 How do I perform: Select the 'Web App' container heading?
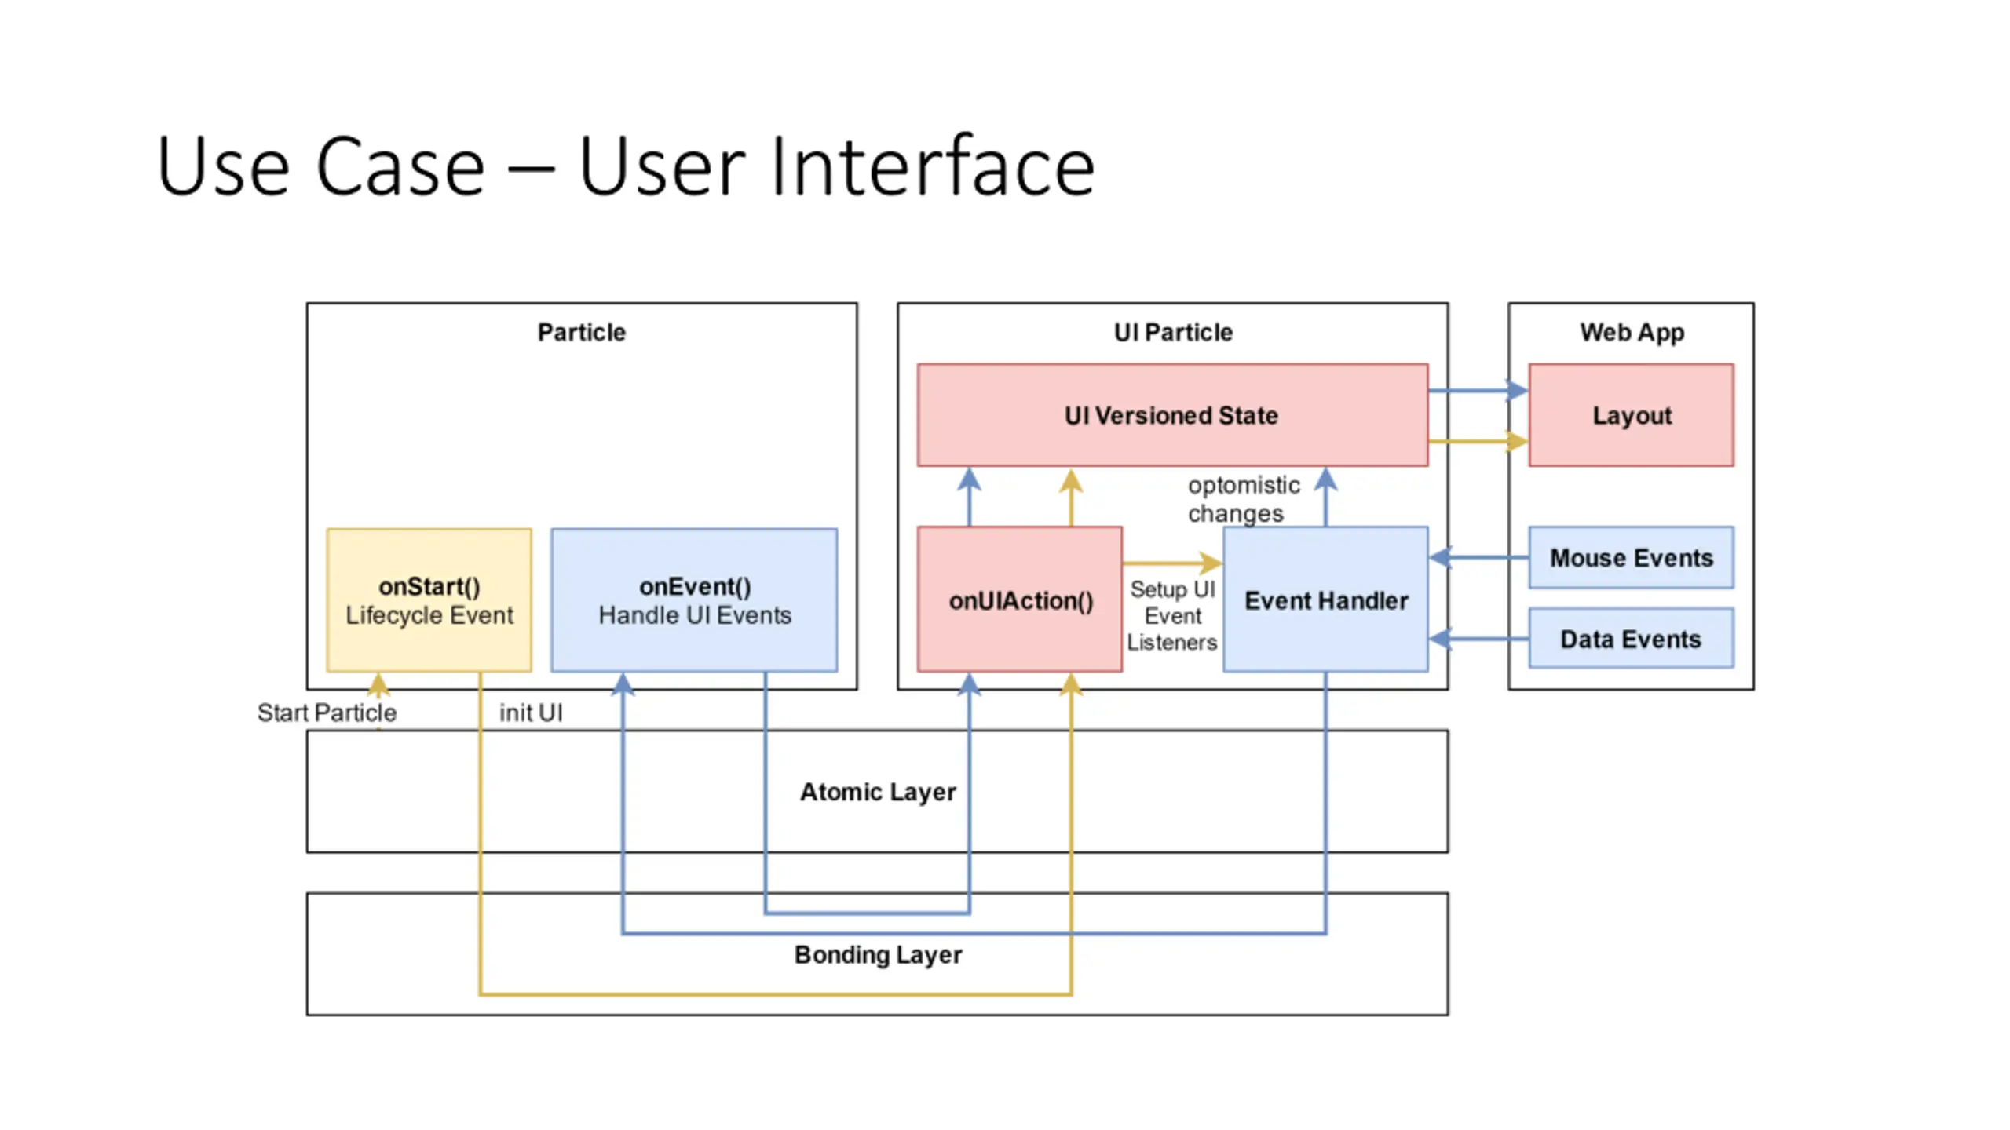point(1632,333)
